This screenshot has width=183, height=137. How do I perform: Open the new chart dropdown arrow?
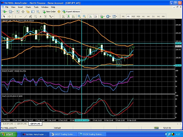pos(7,11)
